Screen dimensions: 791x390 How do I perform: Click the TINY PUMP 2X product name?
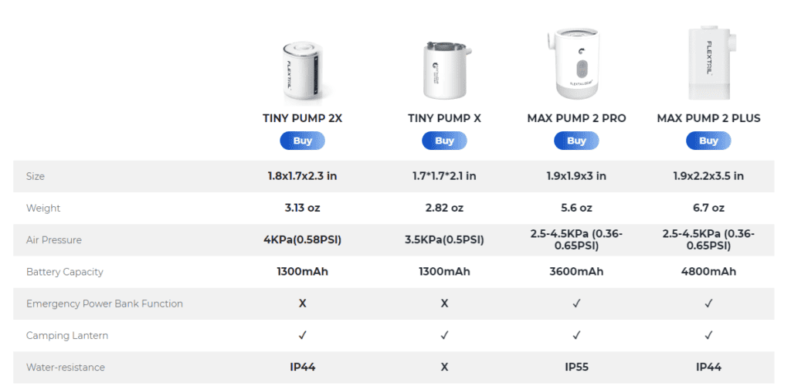tap(302, 118)
